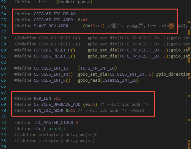Click line number 72 in gutter
Screen dimensions: 191x149
click(3, 122)
